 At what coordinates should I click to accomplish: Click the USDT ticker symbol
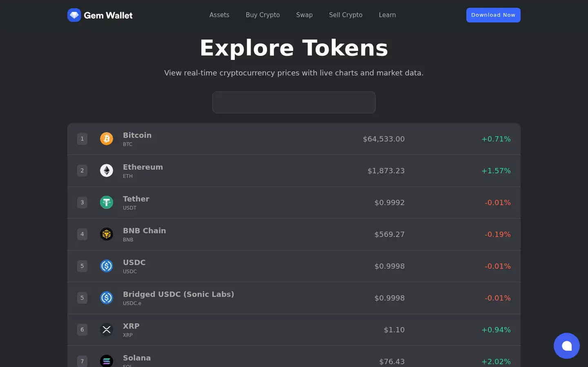click(x=130, y=208)
